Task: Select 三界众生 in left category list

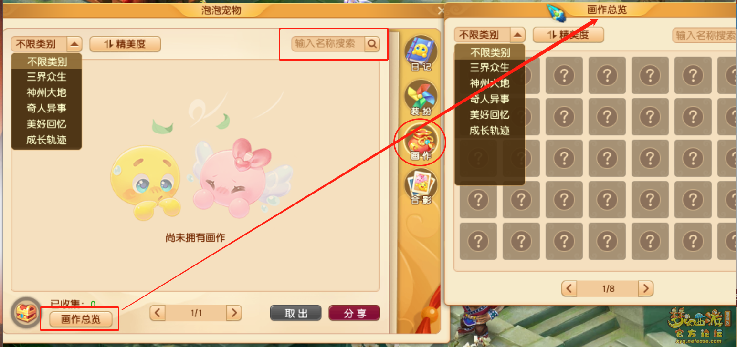Action: (46, 77)
